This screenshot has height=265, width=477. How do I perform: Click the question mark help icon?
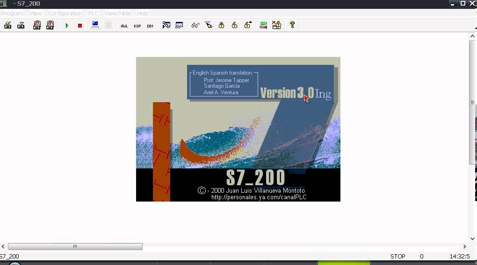pos(292,25)
